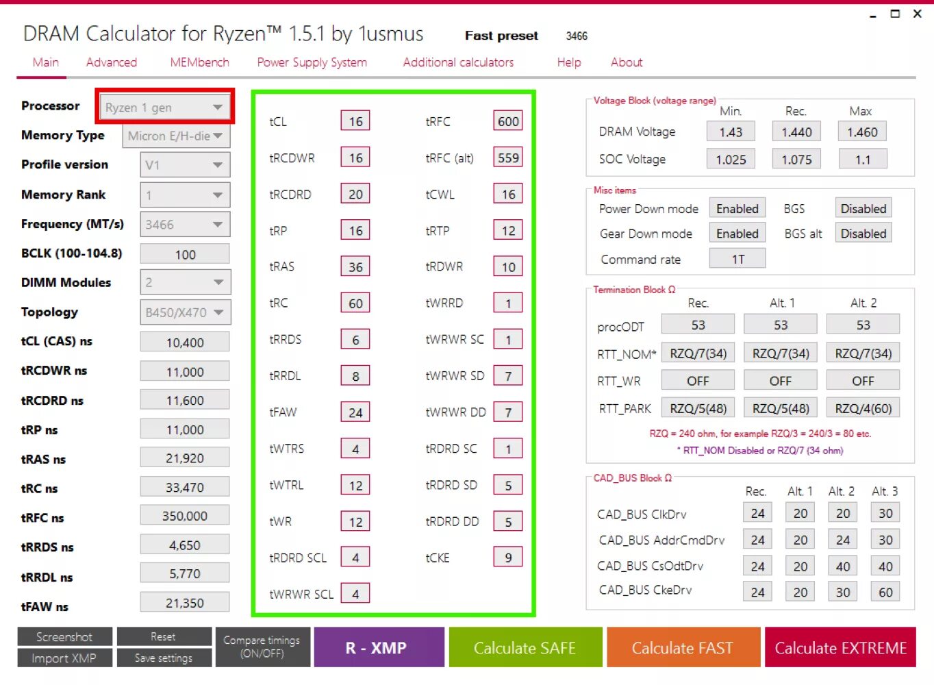Expand the Memory Rank dropdown
934x685 pixels.
pyautogui.click(x=185, y=195)
